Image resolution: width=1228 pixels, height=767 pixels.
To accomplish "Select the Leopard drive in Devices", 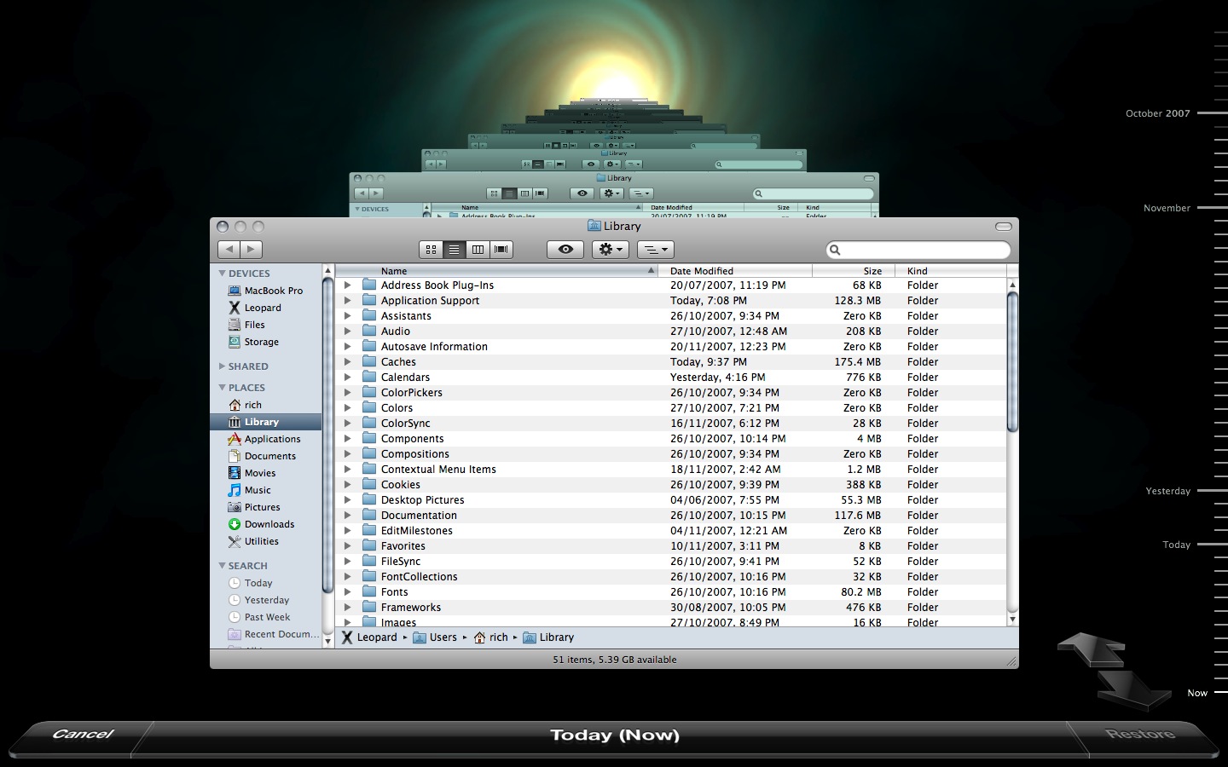I will point(262,308).
